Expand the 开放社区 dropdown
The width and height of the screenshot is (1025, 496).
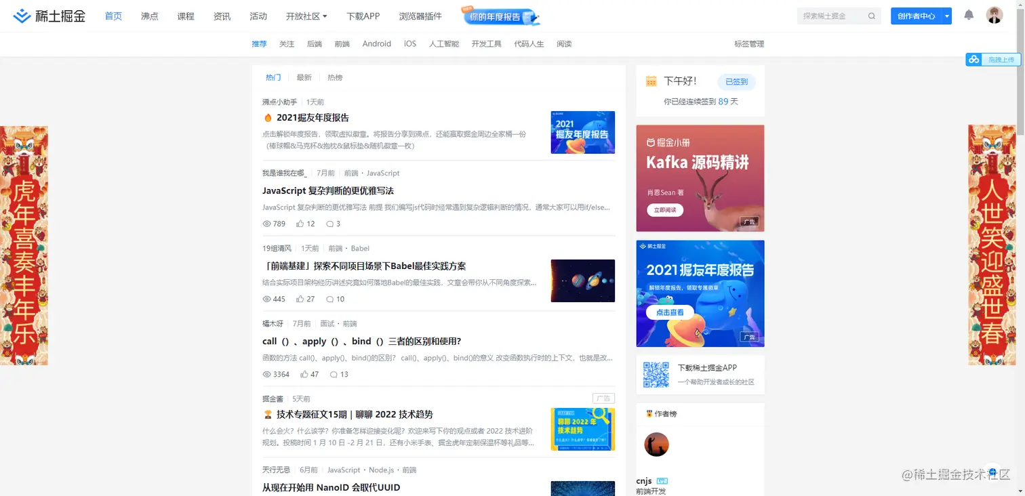(306, 16)
